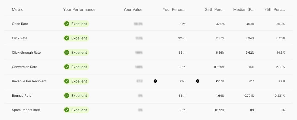Screen dimensions: 297x120
Task: Select the Open Rate metric label
Action: pos(20,24)
